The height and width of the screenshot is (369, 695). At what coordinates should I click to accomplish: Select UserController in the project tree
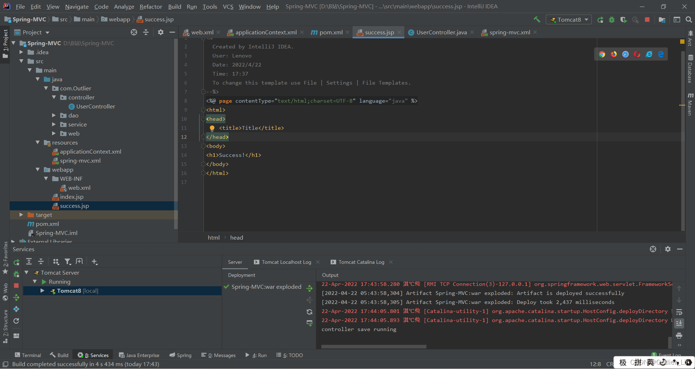pyautogui.click(x=96, y=106)
